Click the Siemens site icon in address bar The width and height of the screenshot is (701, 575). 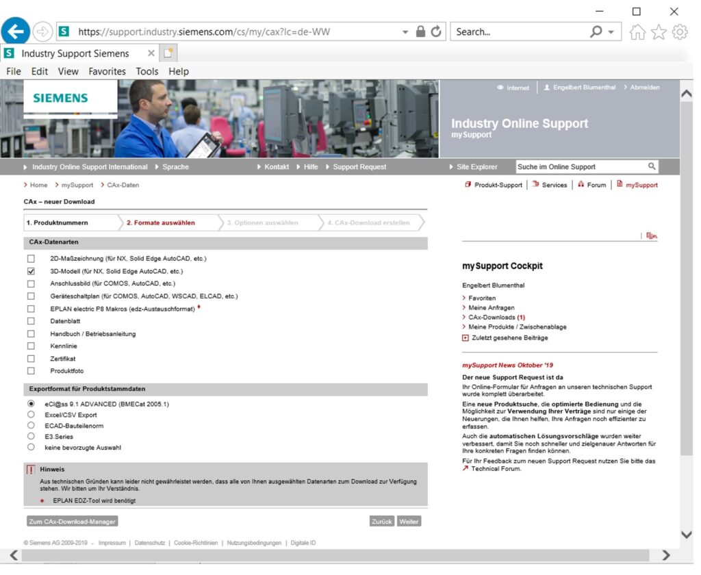click(64, 31)
